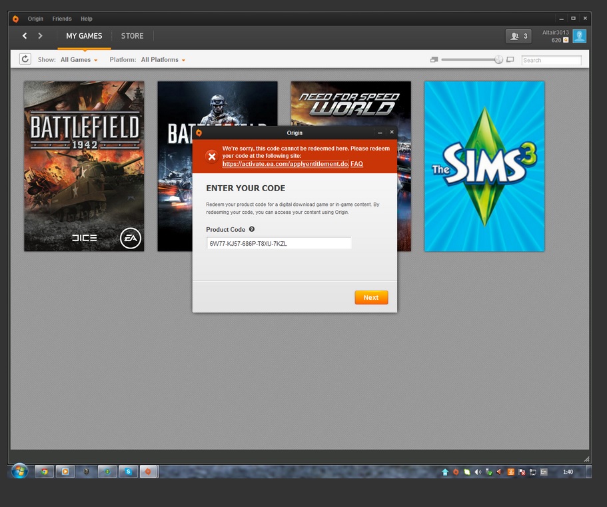
Task: Open Chrome from the taskbar
Action: pyautogui.click(x=45, y=472)
